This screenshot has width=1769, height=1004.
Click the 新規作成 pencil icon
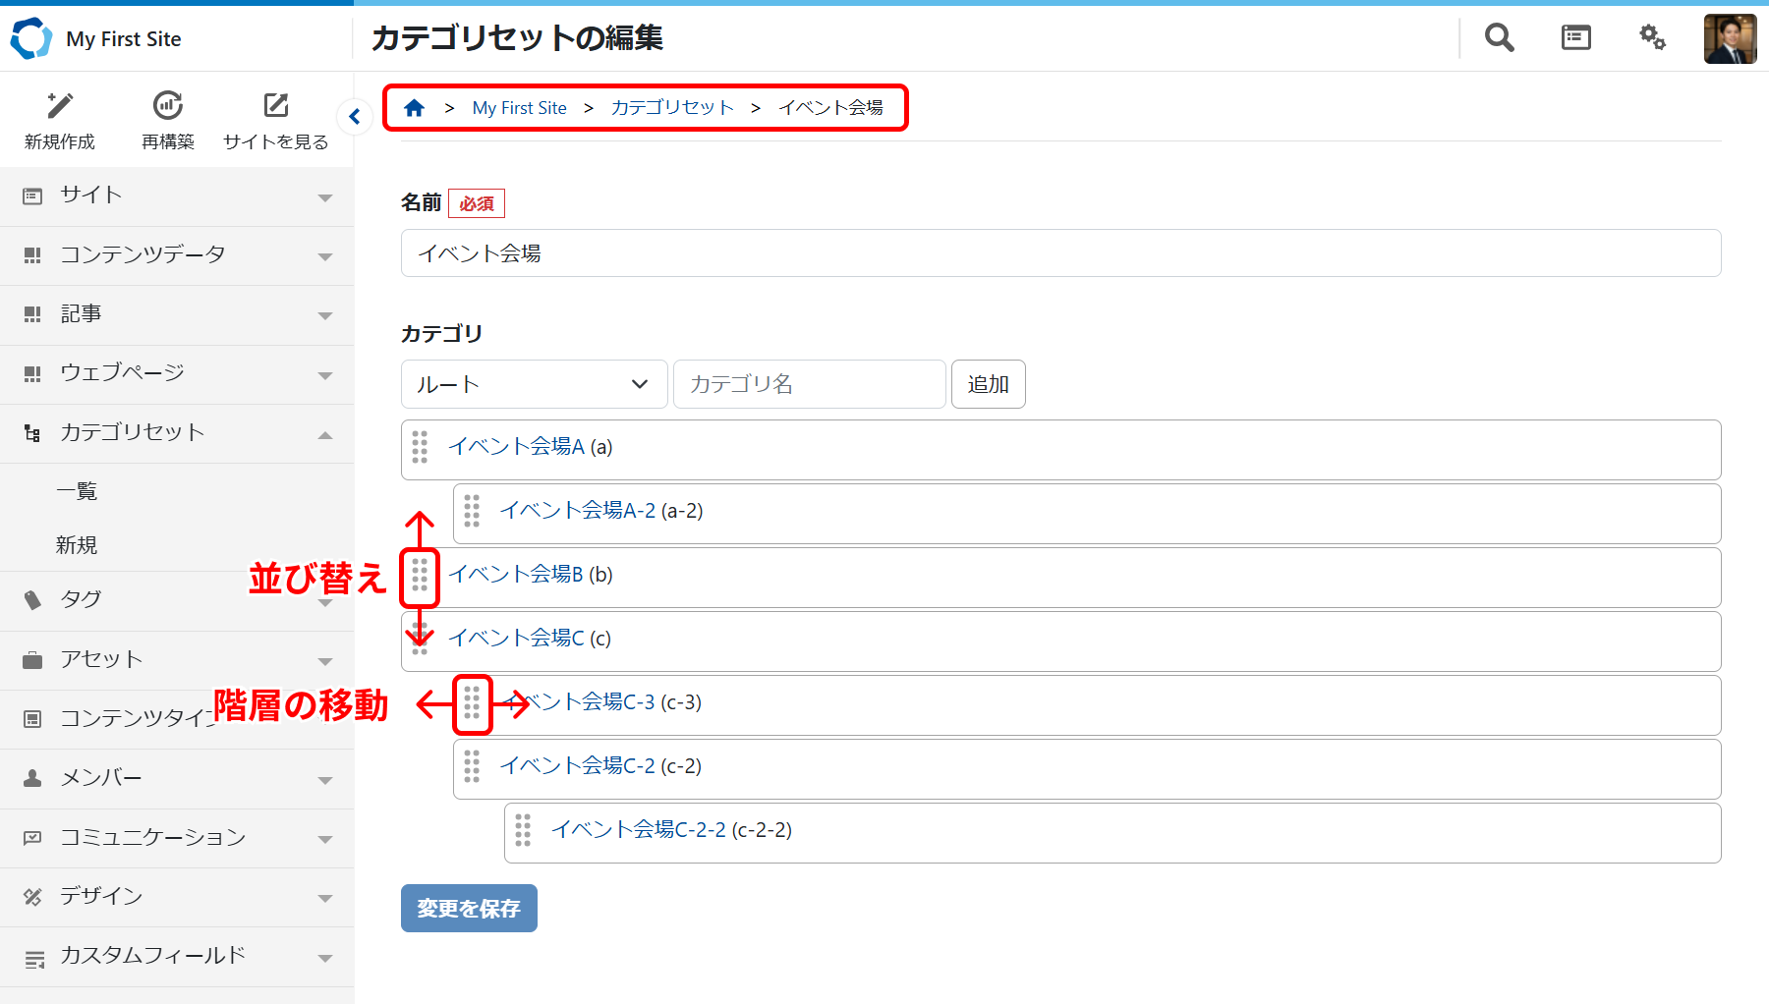(60, 106)
